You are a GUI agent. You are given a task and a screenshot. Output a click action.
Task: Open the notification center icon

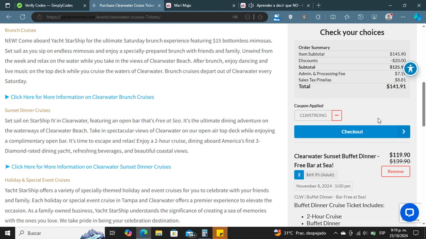click(x=416, y=233)
